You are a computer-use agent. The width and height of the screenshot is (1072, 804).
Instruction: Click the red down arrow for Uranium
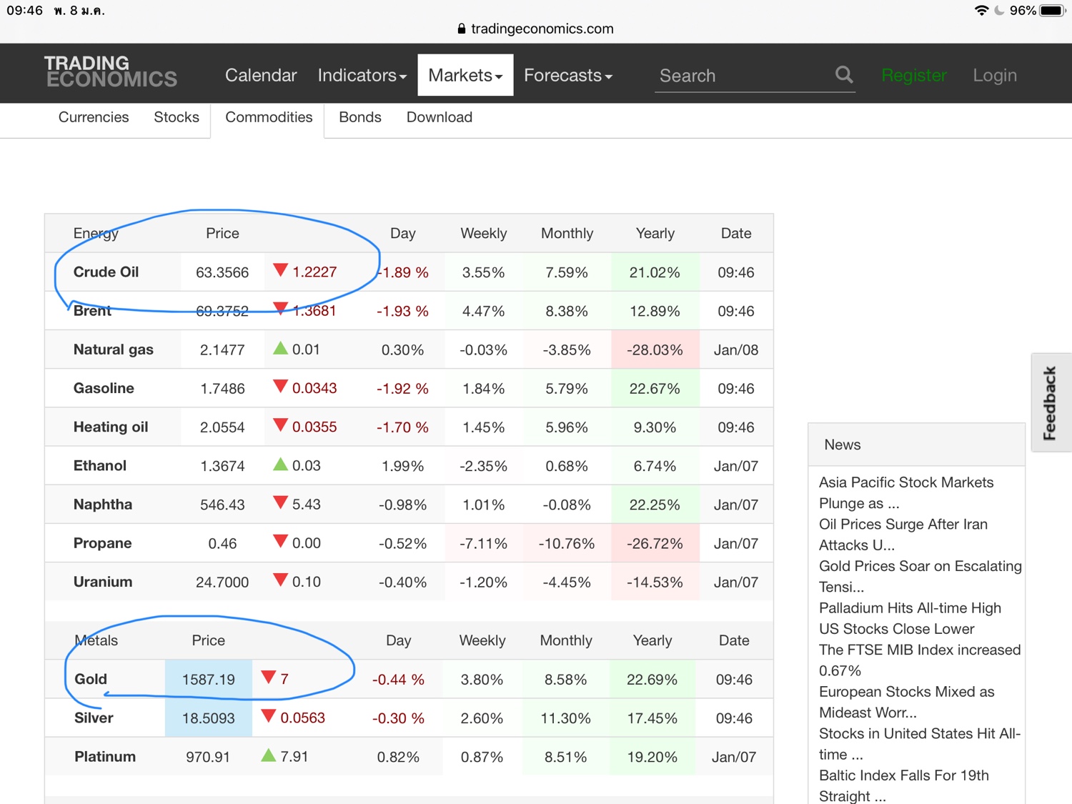pyautogui.click(x=280, y=580)
